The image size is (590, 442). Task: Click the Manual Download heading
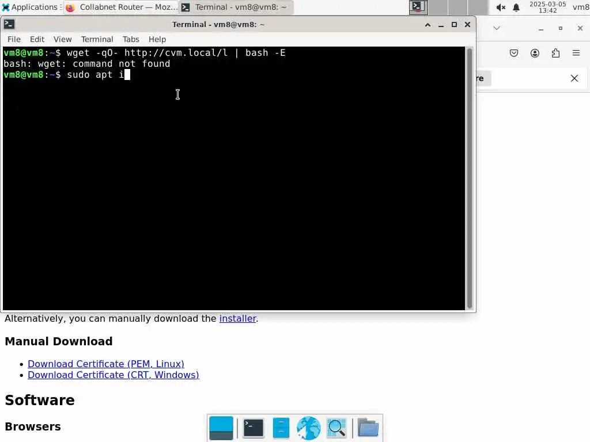(x=59, y=341)
